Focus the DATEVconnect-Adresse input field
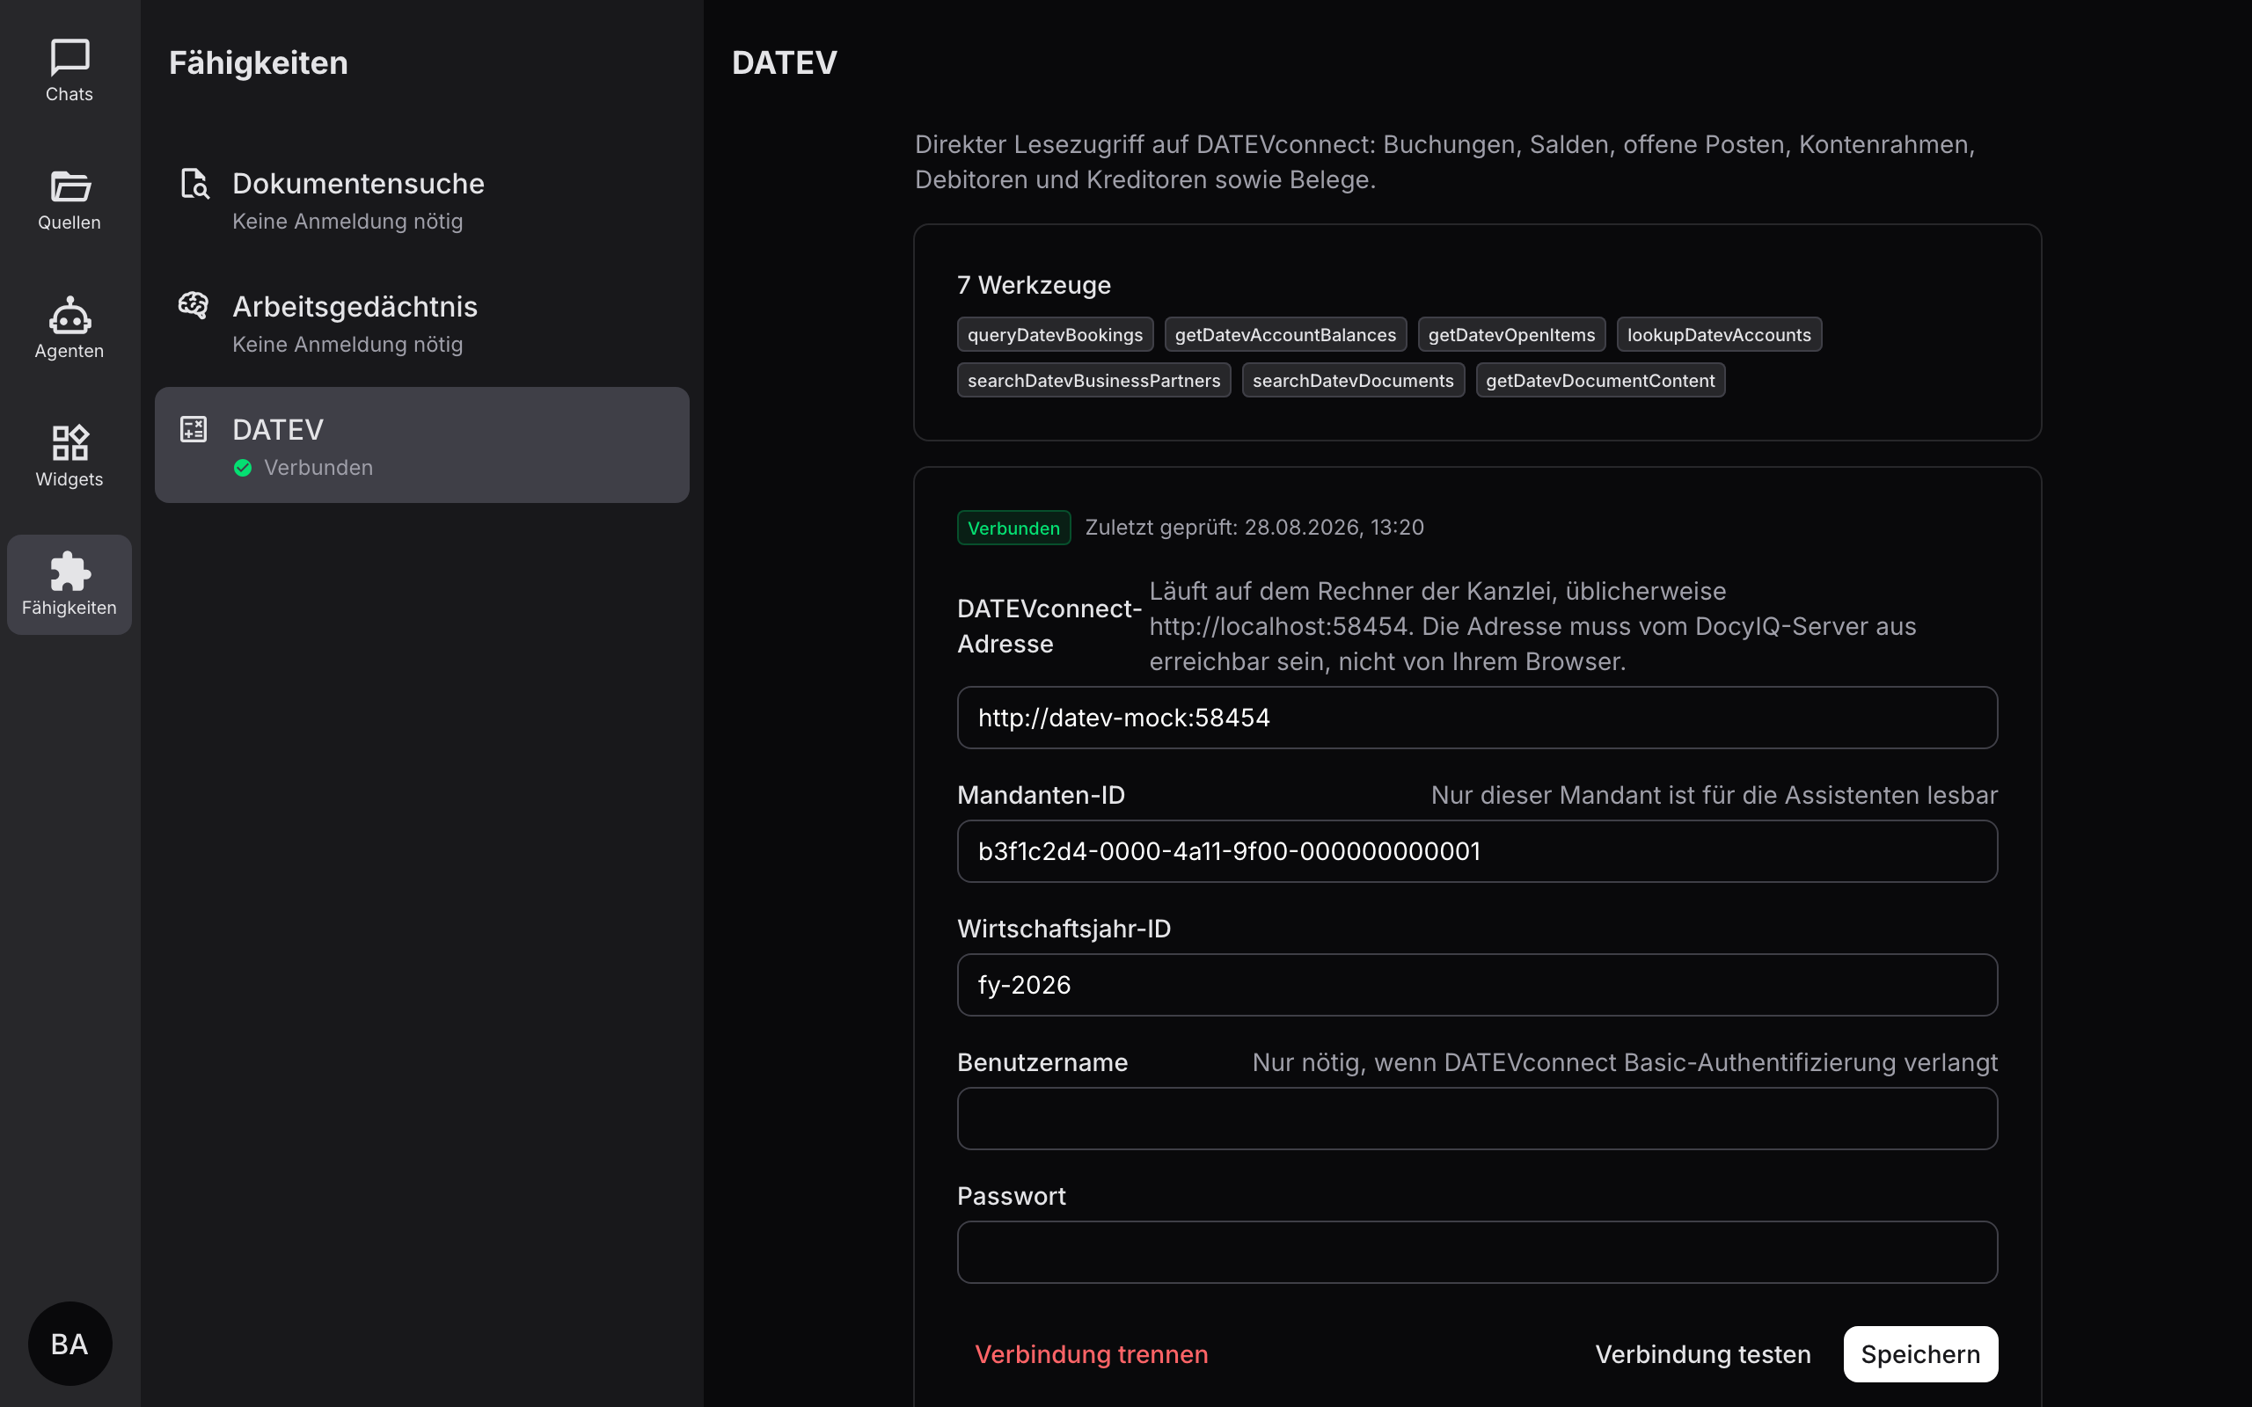2252x1407 pixels. pyautogui.click(x=1477, y=718)
